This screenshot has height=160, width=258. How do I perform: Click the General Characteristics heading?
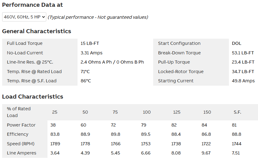pyautogui.click(x=36, y=31)
